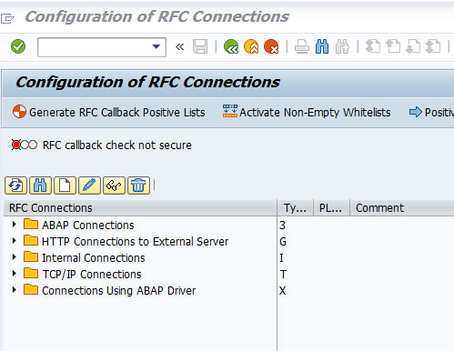Click the glasses Display icon
The image size is (454, 351).
(114, 186)
